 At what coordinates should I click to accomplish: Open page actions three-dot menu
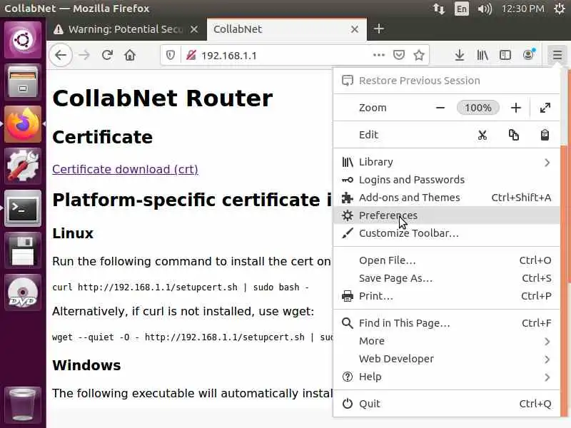(x=379, y=56)
